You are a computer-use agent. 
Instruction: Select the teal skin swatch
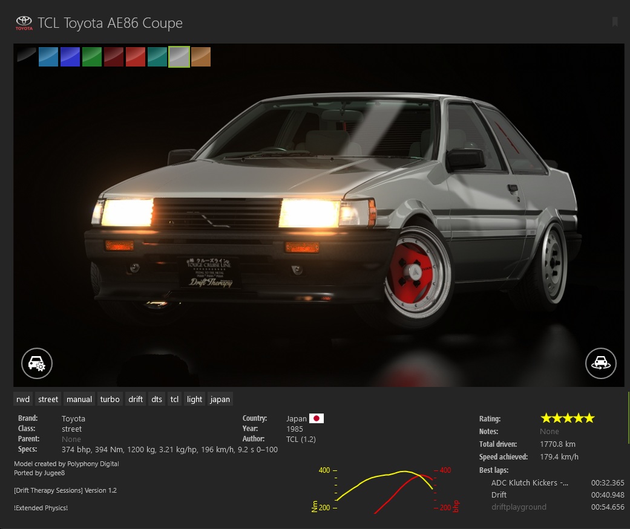[157, 57]
